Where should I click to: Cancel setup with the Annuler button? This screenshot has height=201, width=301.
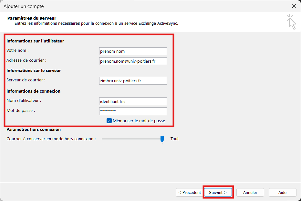pyautogui.click(x=250, y=192)
